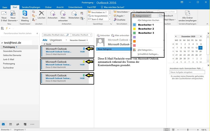This screenshot has height=131, width=210.
Task: Click Alle Ordner senden/empfangen
Action: (187, 16)
